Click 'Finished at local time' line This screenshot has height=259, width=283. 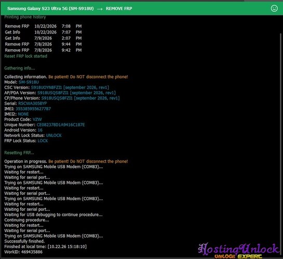tap(46, 247)
